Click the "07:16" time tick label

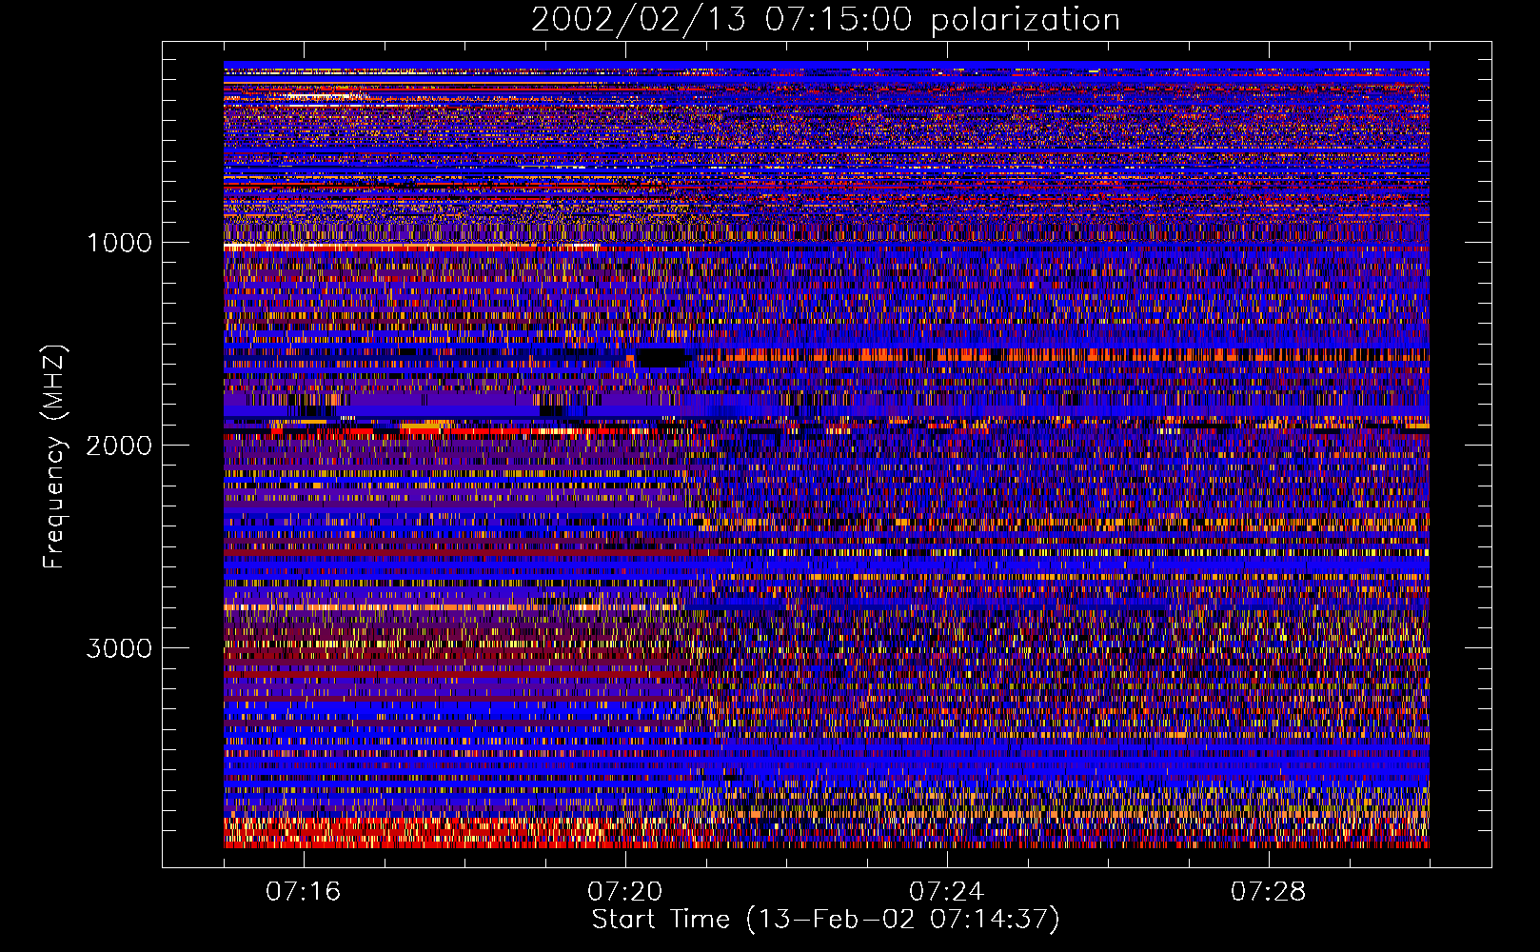click(x=304, y=891)
